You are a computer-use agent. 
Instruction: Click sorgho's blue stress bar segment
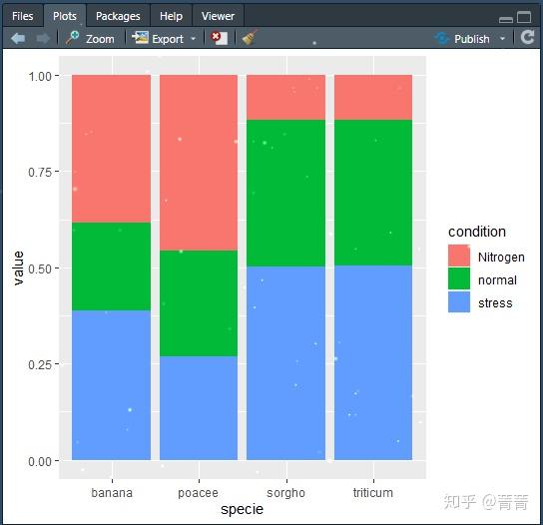(286, 363)
